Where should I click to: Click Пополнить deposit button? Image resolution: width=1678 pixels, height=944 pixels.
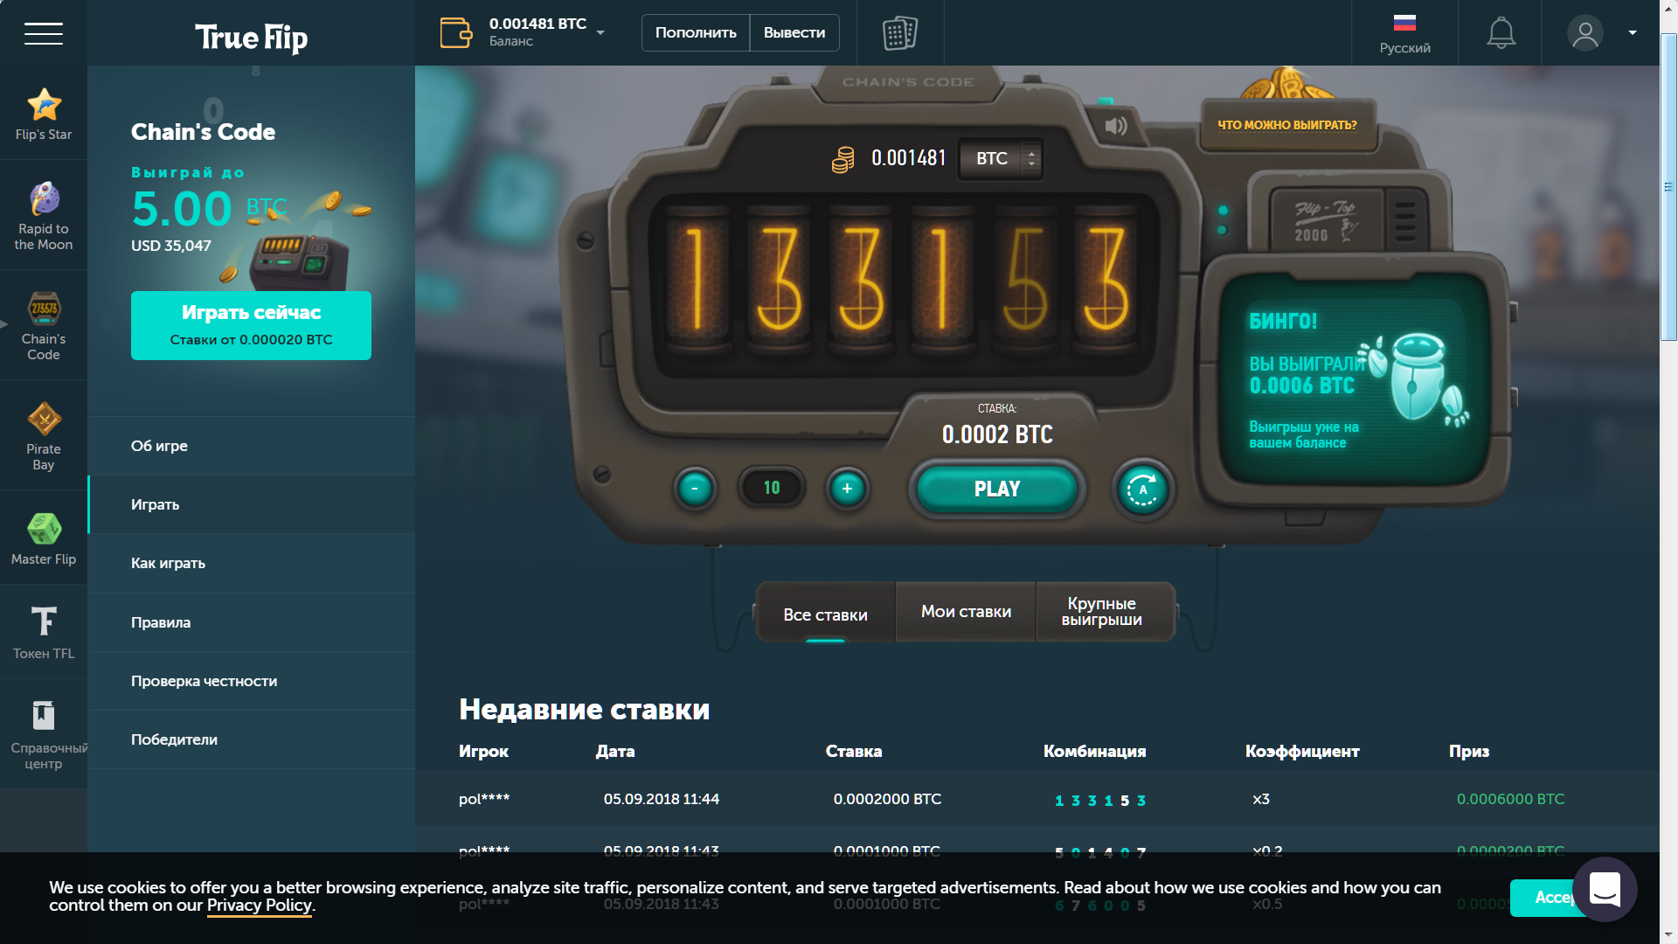(696, 32)
